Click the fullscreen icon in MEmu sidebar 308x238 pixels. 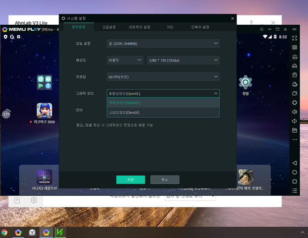pos(294,38)
